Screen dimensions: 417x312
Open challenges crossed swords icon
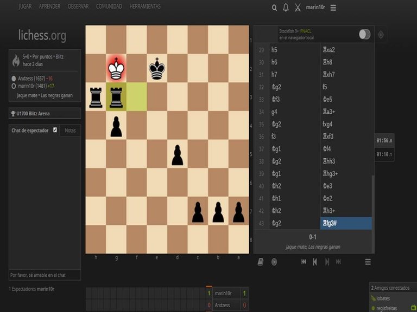point(298,8)
